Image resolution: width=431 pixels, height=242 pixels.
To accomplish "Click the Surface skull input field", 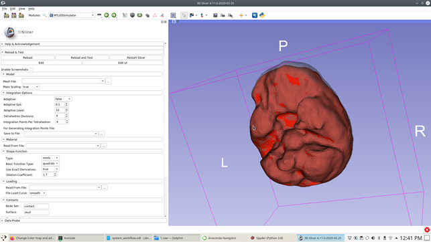I will click(x=36, y=212).
